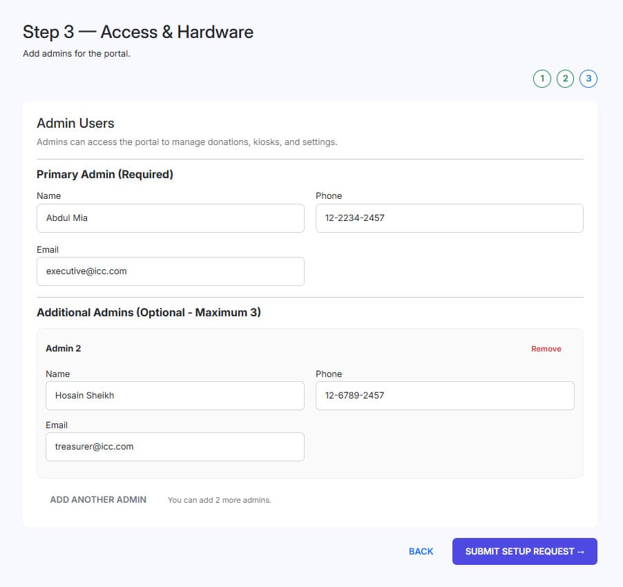This screenshot has height=587, width=623.
Task: Go back to the previous step
Action: (421, 551)
